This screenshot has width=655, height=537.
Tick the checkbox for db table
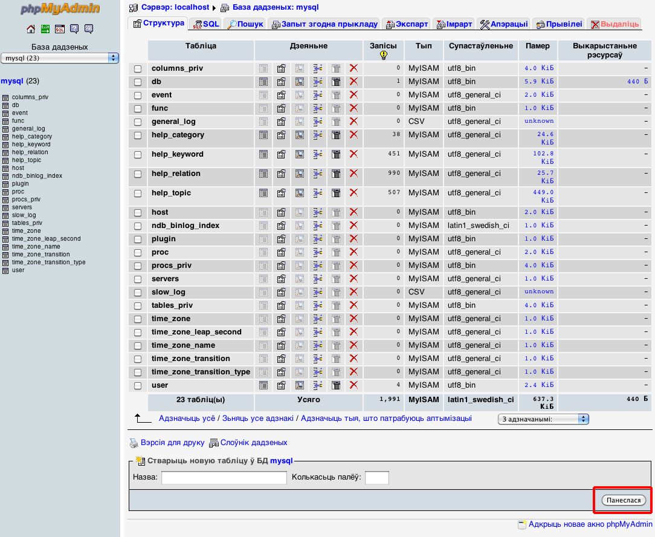click(138, 82)
